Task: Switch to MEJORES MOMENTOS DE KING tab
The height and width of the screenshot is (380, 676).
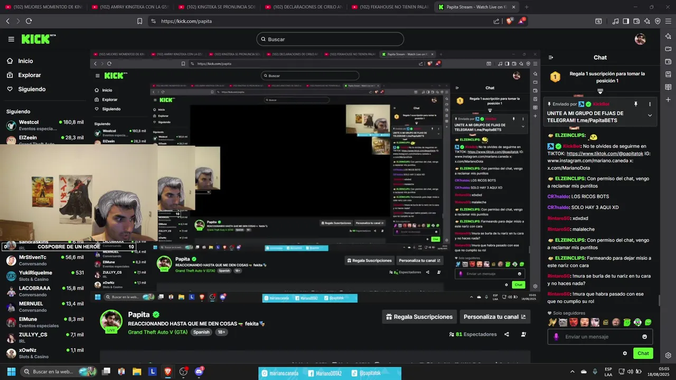Action: (43, 7)
